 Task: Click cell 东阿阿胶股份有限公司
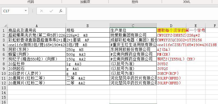[x=133, y=49]
